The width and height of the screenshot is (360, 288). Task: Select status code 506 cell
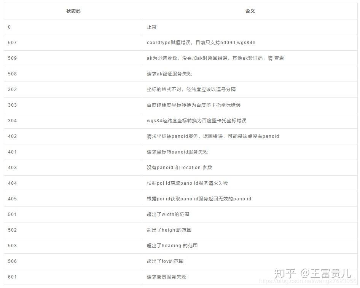coord(73,262)
